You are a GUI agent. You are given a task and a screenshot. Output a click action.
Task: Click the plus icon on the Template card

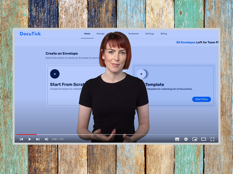pyautogui.click(x=142, y=74)
